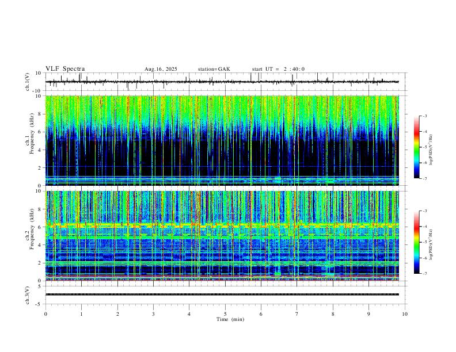Click the ch.1 voltage waveform trace
Image resolution: width=456 pixels, height=352 pixels.
coord(222,82)
